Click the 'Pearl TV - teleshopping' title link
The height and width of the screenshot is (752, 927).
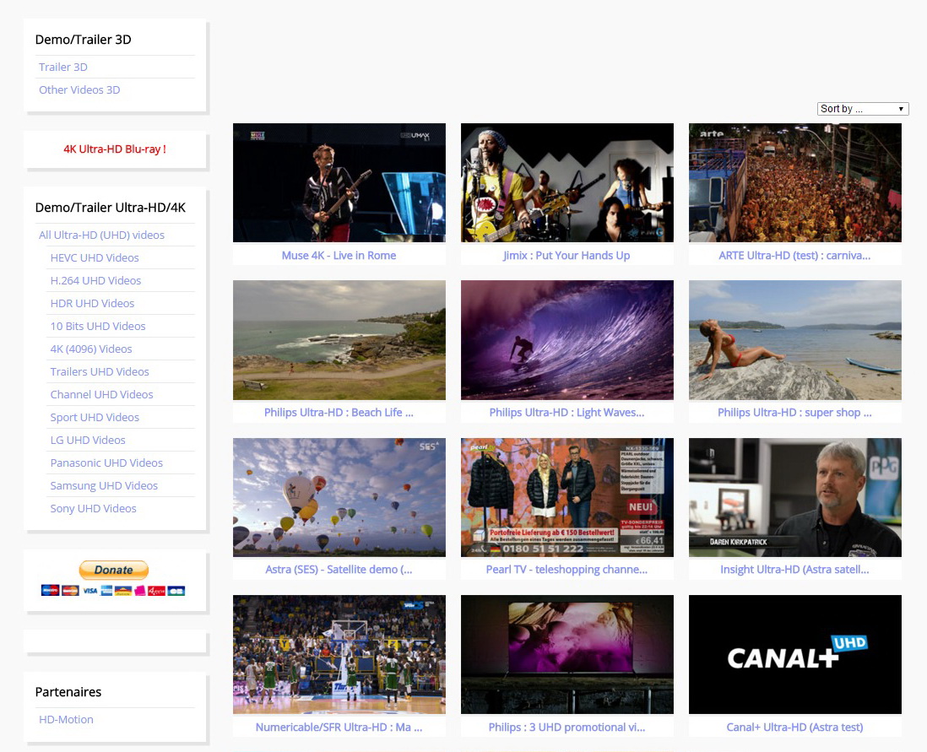(x=567, y=570)
